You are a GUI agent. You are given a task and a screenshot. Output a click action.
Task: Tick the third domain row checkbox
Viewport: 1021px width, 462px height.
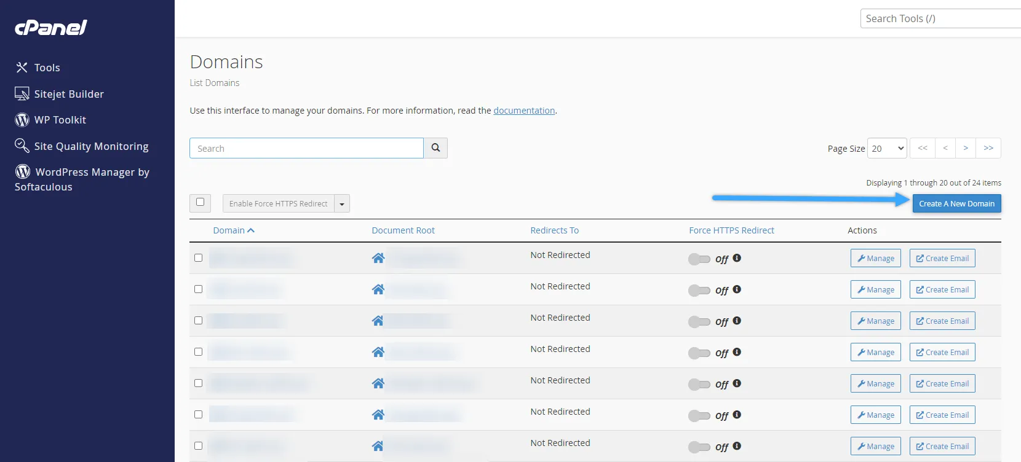click(x=198, y=321)
